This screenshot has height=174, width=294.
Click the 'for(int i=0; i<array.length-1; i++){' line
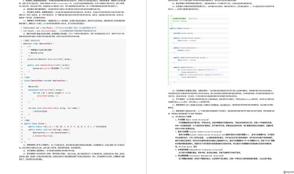click(x=52, y=93)
